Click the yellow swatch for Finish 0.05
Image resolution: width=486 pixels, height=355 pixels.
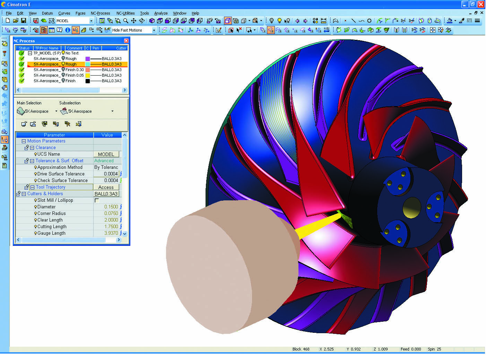(88, 75)
